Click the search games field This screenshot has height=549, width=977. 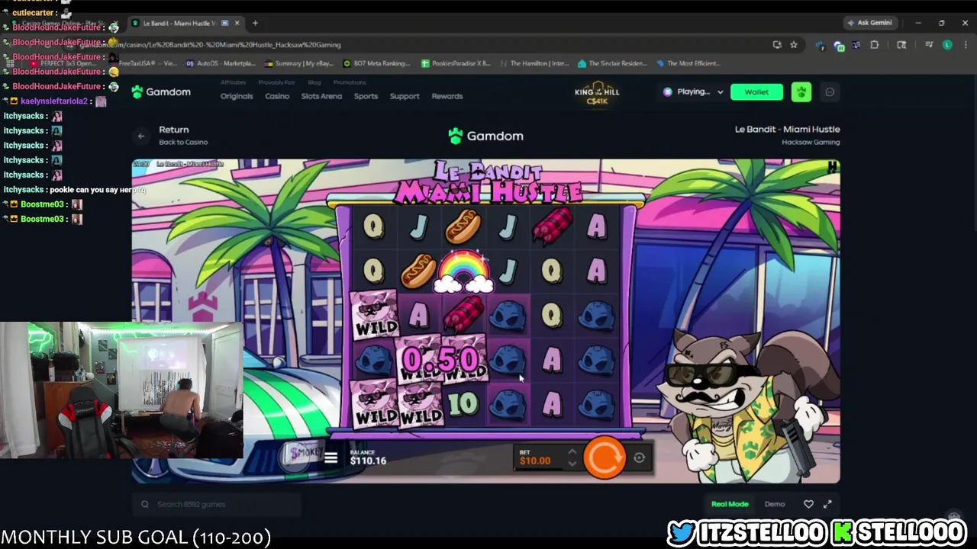tap(218, 504)
